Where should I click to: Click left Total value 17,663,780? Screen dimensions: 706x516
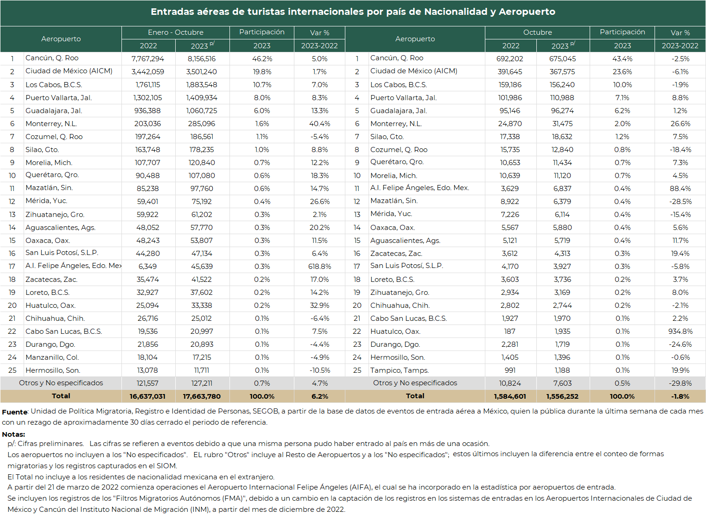(x=202, y=396)
